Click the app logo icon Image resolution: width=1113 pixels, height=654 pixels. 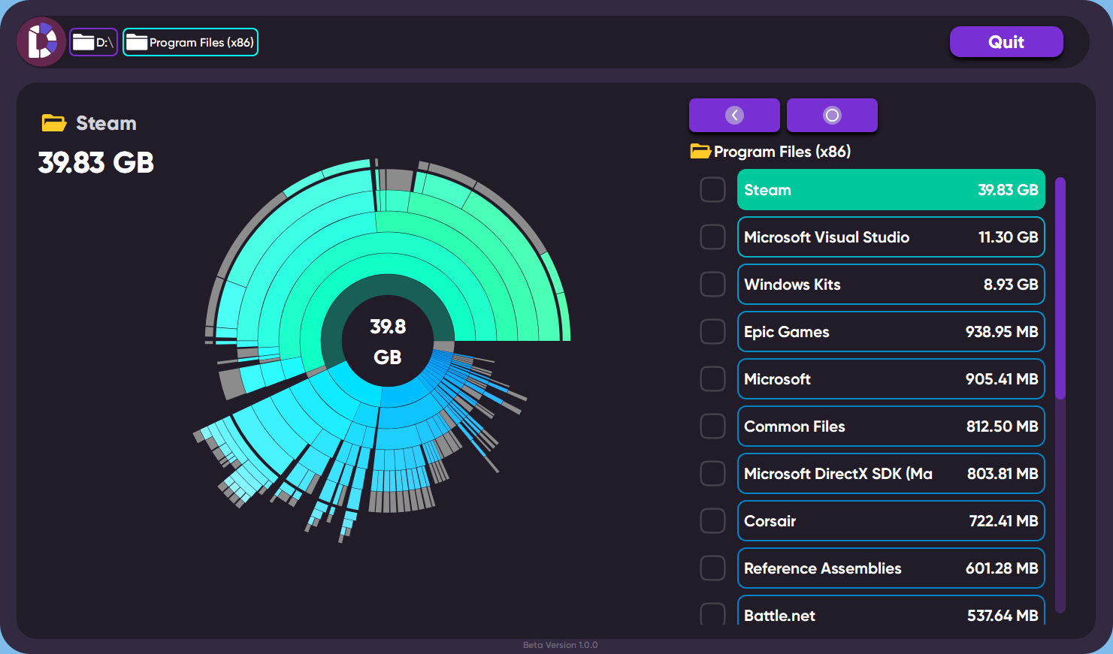click(41, 41)
